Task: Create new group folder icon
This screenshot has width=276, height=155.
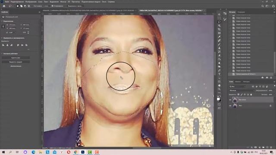Action: point(263,147)
